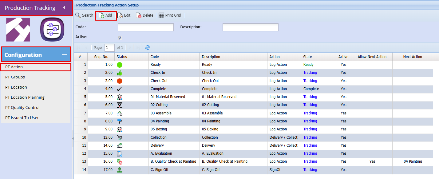This screenshot has height=179, width=439.
Task: Click the Description filter input field
Action: coord(251,27)
